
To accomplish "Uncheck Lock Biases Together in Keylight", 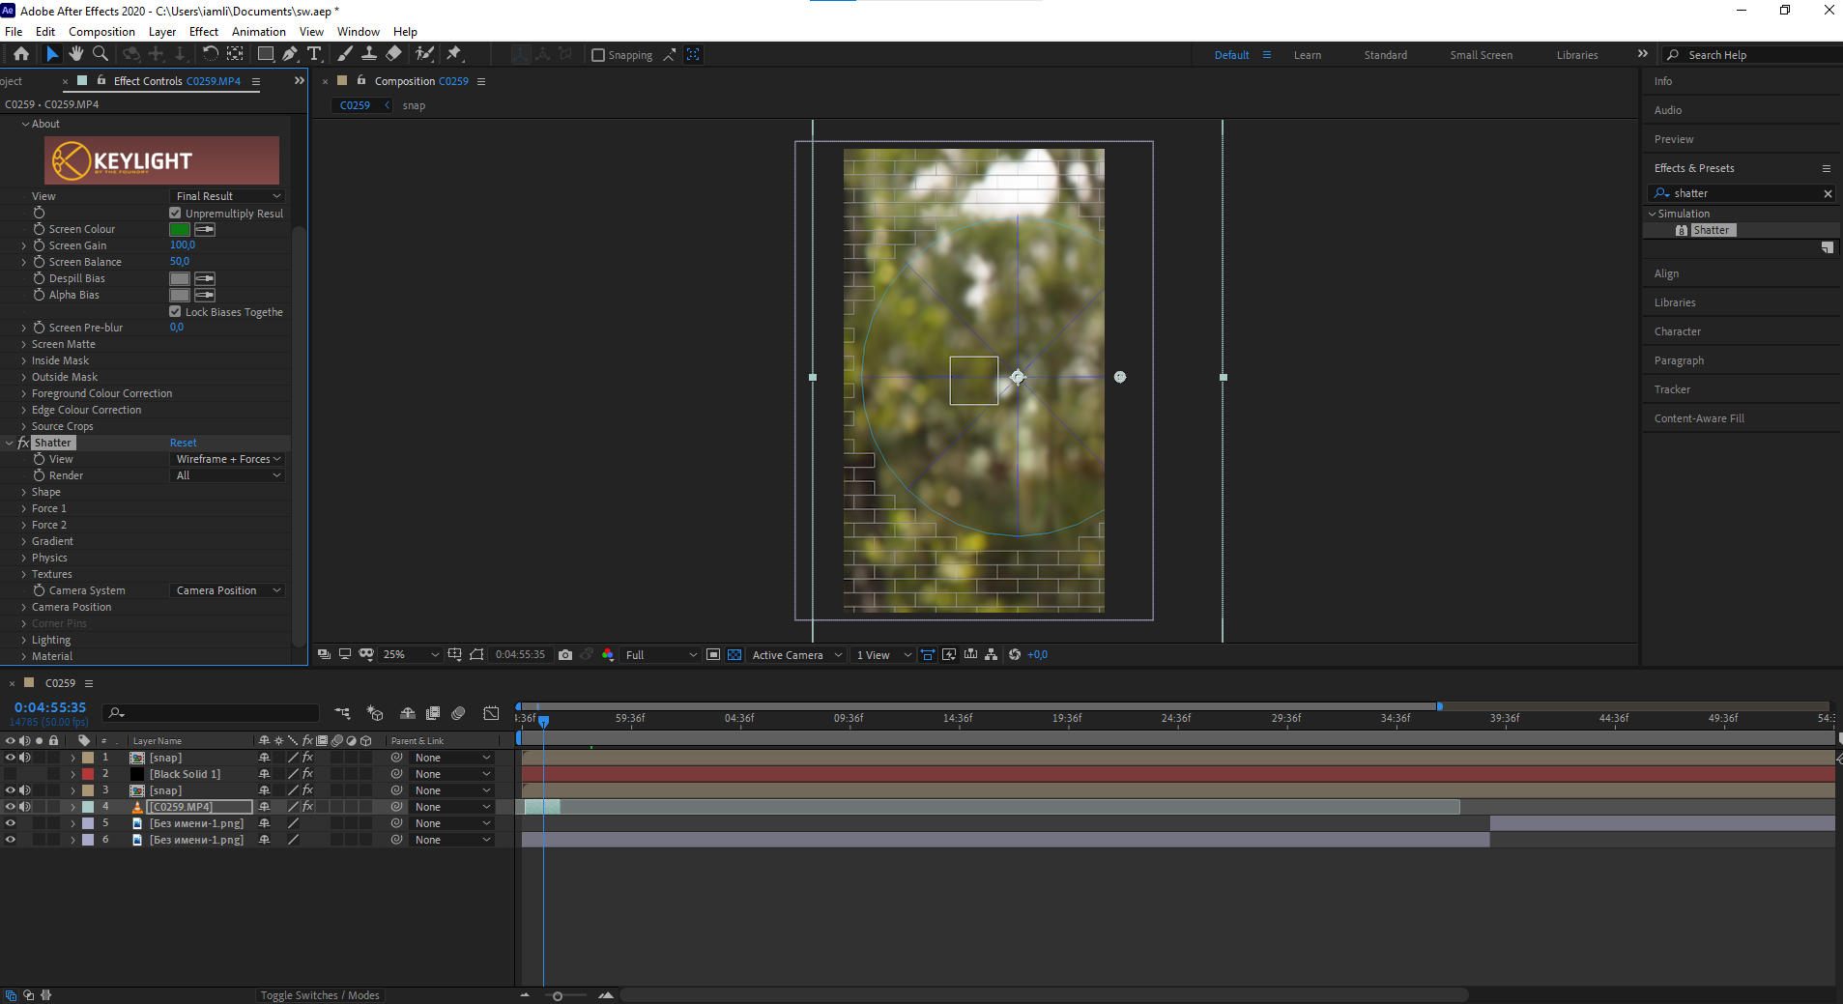I will 175,311.
